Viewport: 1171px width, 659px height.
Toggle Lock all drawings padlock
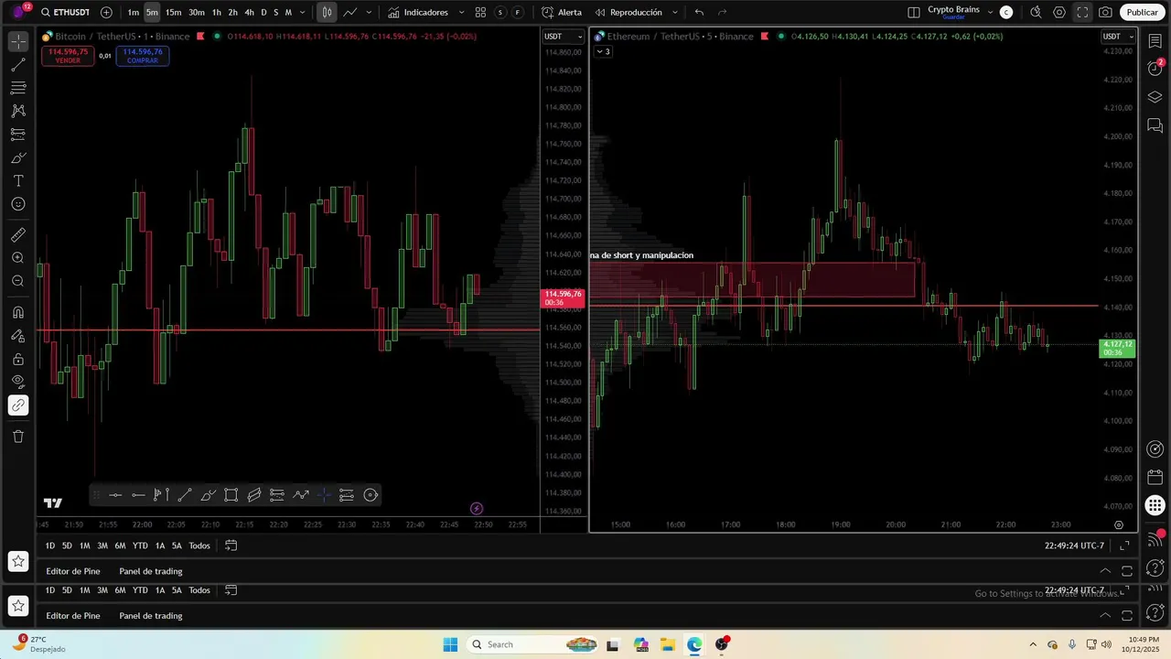(18, 359)
